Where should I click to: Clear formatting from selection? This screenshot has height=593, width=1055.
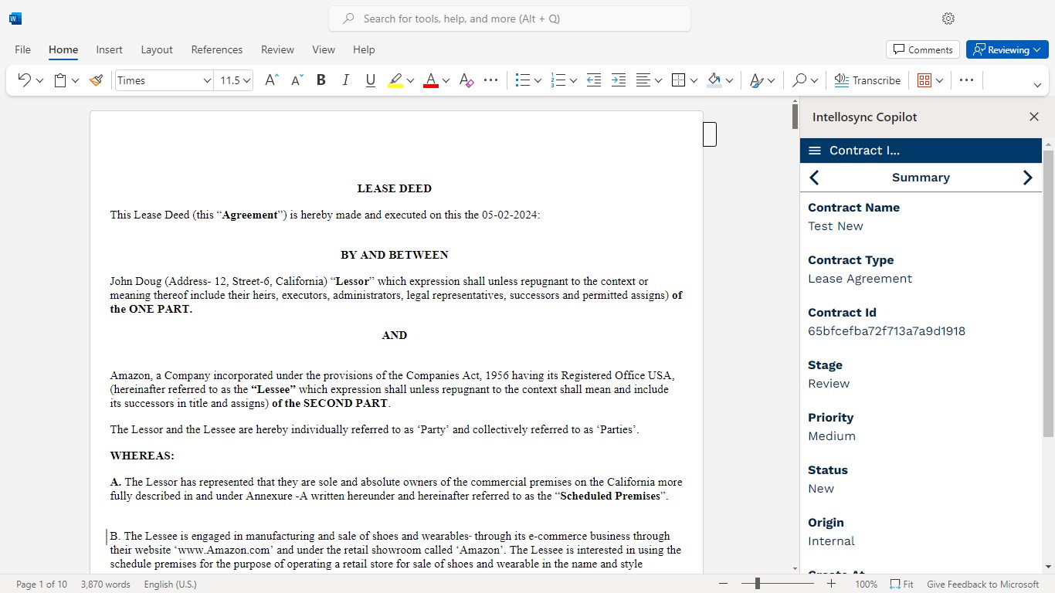pos(466,80)
